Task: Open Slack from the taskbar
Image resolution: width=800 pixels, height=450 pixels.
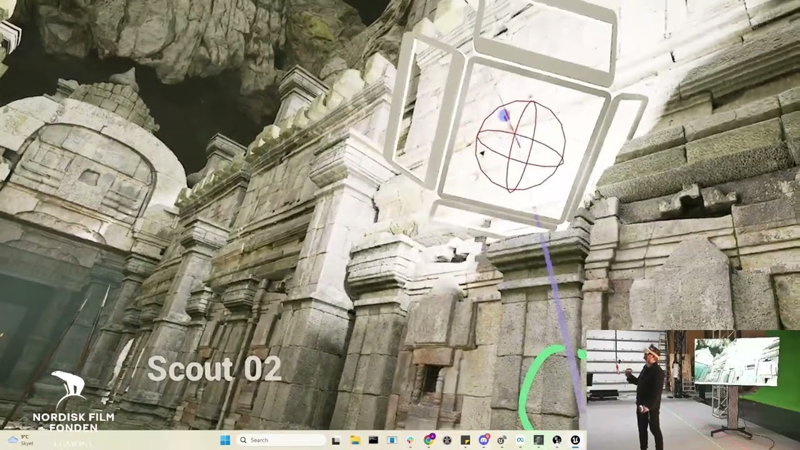Action: 410,440
